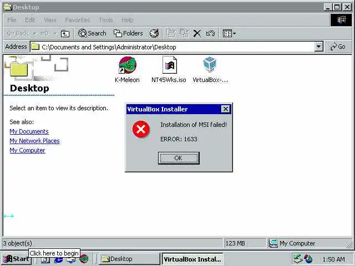Click the Move To toolbar icon
Screen dimensions: 355x266
[171, 33]
